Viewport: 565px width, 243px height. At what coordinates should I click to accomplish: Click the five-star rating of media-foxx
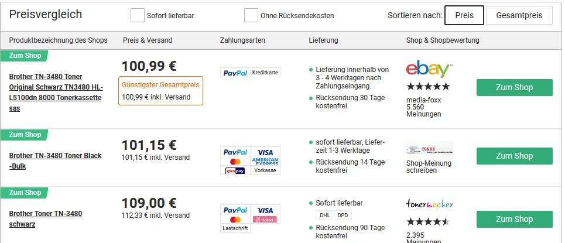point(428,87)
